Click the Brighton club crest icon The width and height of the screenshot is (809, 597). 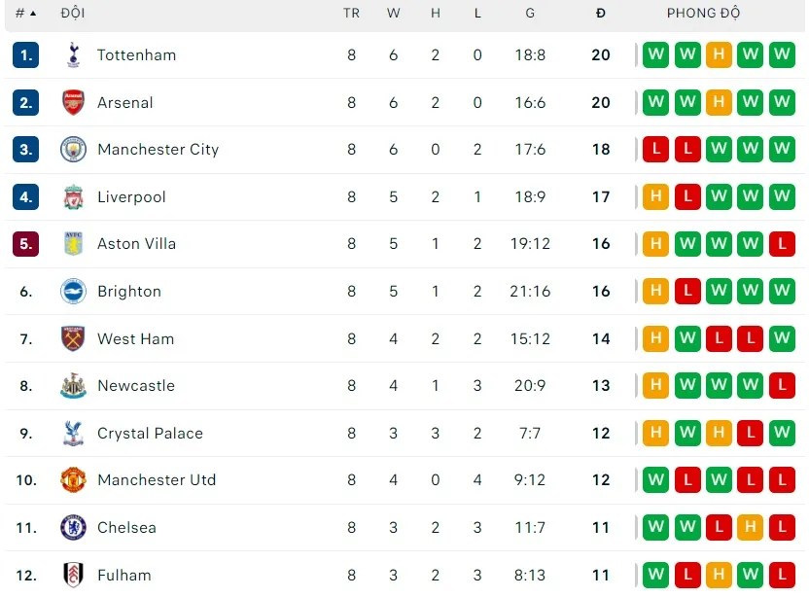point(73,292)
